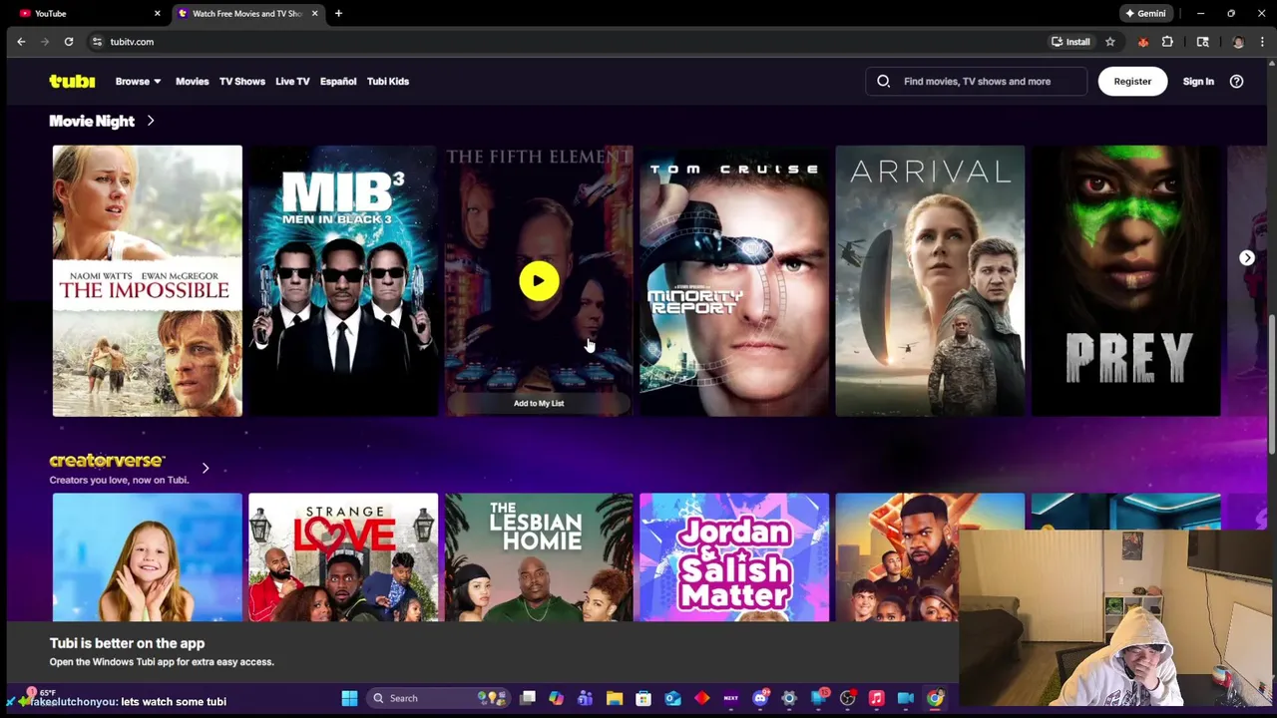The height and width of the screenshot is (718, 1277).
Task: Reload the page with the refresh icon
Action: point(69,42)
